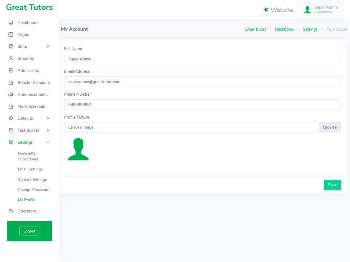The image size is (350, 262).
Task: Follow the Settings breadcrumb link
Action: click(x=310, y=29)
